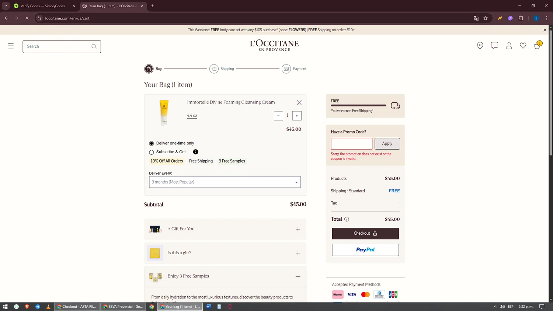Click the L'Occitane en Provence logo
553x311 pixels.
click(274, 45)
